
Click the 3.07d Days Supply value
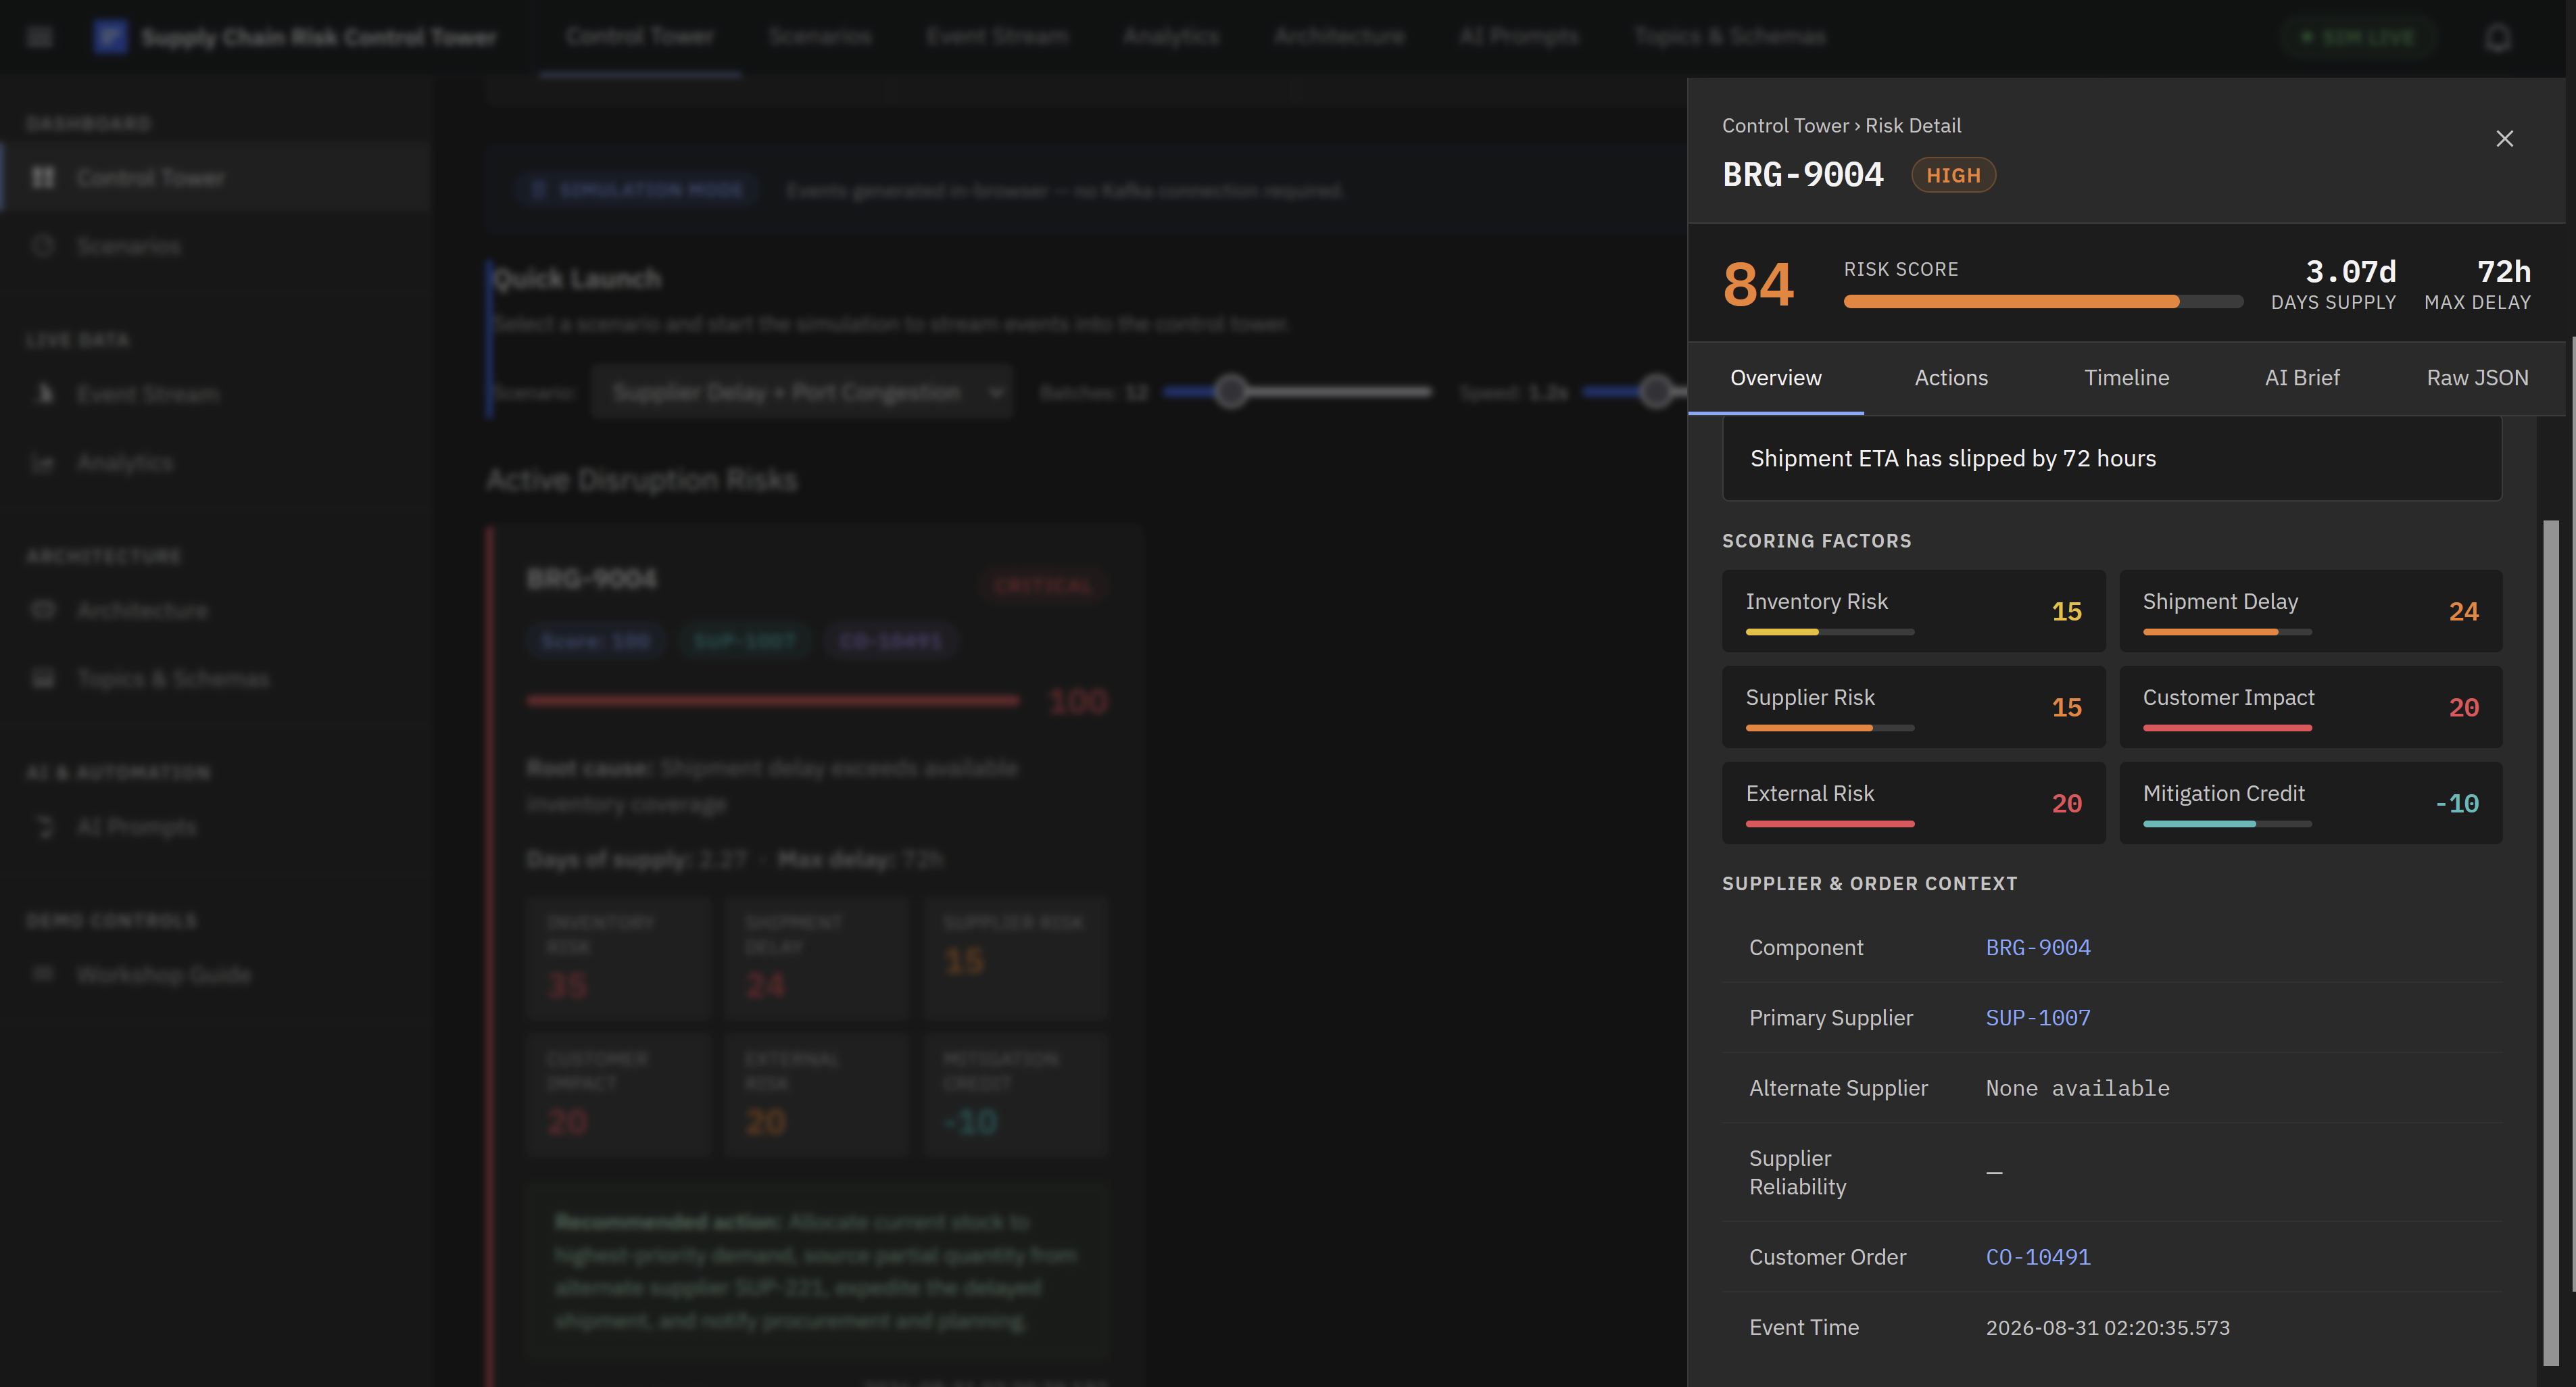[x=2350, y=271]
